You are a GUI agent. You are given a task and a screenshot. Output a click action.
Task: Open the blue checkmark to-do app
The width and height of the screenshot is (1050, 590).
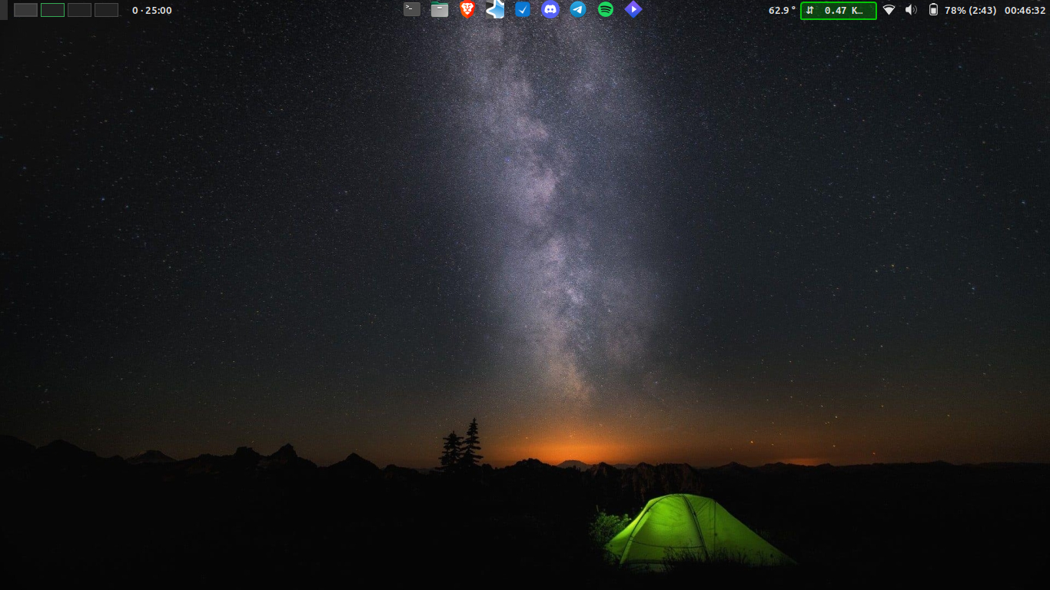523,9
